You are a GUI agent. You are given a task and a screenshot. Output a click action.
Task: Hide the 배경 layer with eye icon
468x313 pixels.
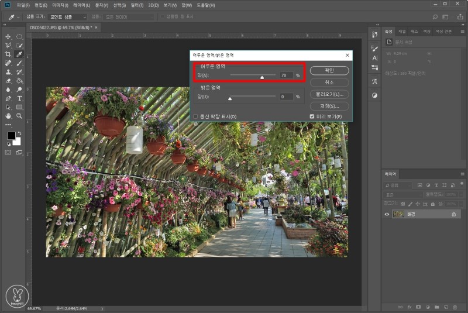(x=387, y=215)
